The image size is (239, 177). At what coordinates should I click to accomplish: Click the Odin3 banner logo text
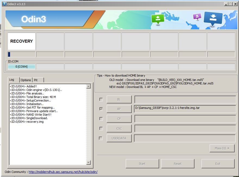[33, 19]
